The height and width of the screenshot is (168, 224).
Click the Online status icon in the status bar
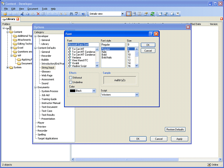coord(209,164)
